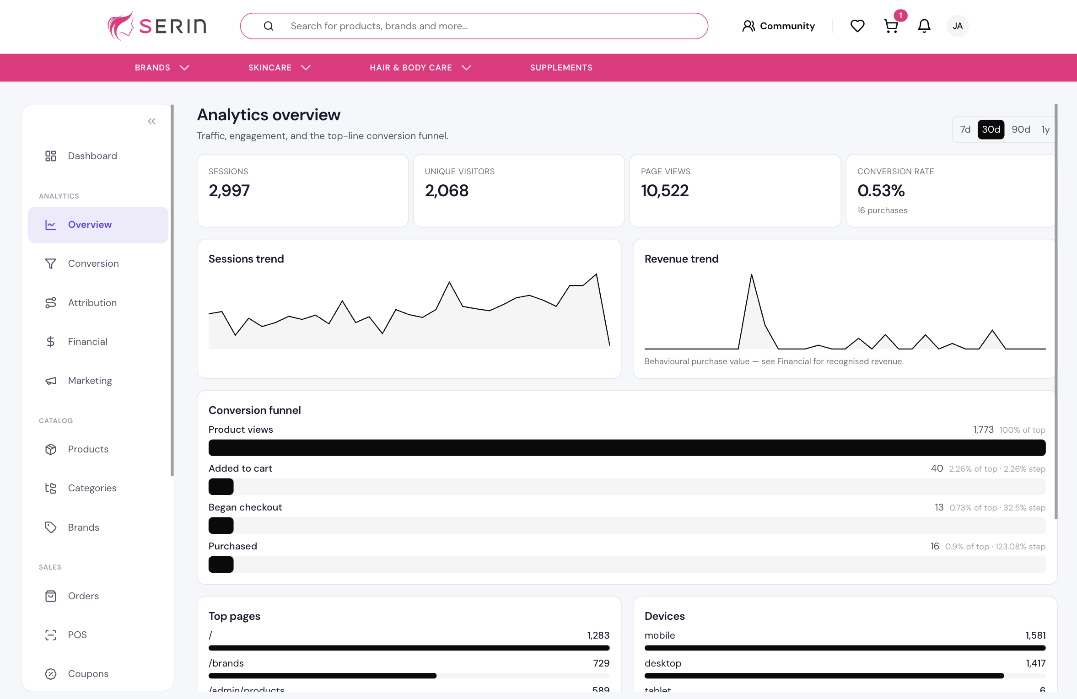Click the sidebar vertical scrollbar
This screenshot has width=1077, height=699.
point(172,290)
